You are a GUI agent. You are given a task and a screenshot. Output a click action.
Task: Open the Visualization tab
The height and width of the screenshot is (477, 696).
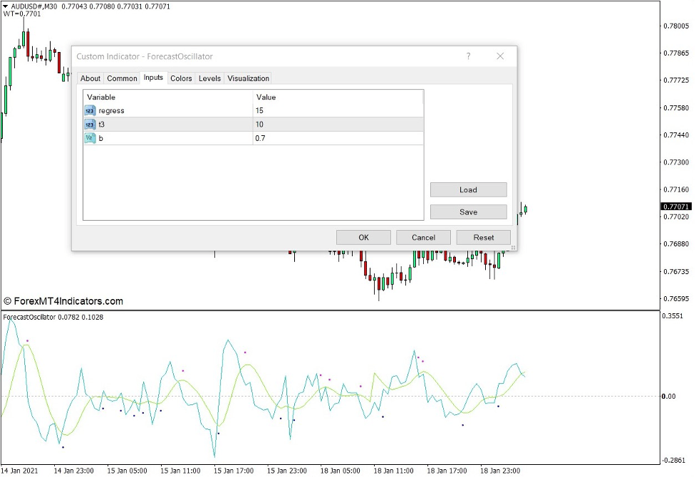(x=247, y=78)
